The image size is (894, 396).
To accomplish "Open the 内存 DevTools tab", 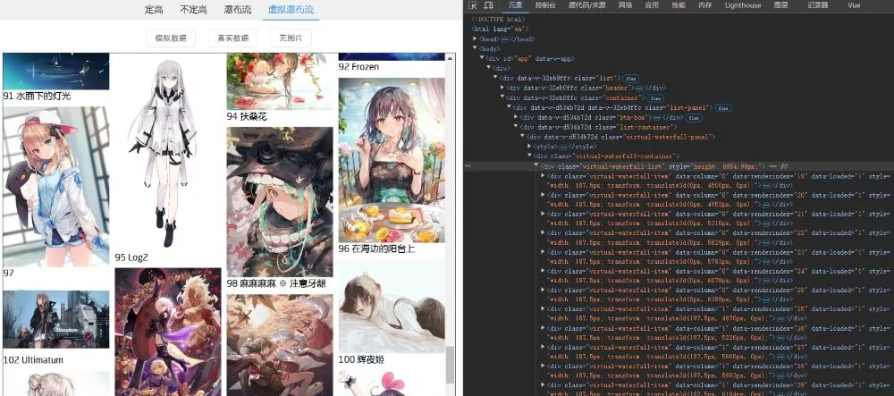I will [705, 5].
